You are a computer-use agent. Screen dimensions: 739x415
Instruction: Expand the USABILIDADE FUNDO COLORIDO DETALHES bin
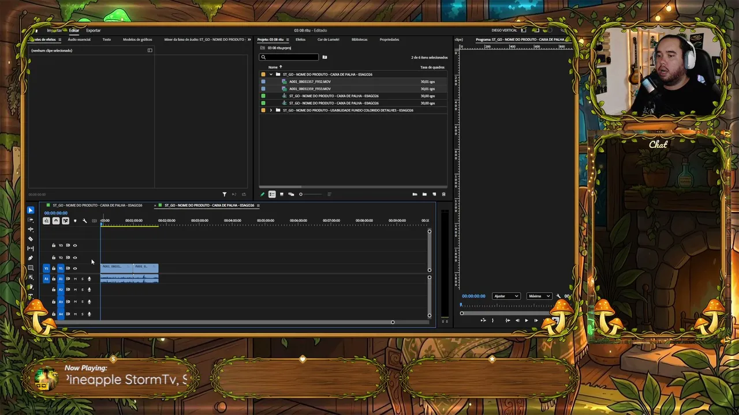pyautogui.click(x=271, y=110)
